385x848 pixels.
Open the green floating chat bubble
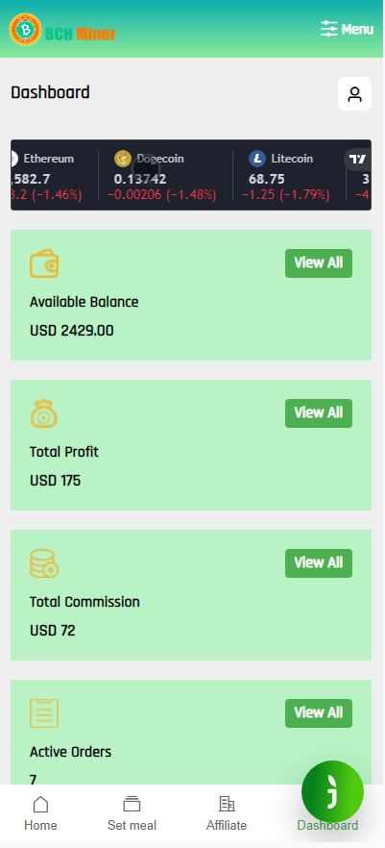click(332, 792)
